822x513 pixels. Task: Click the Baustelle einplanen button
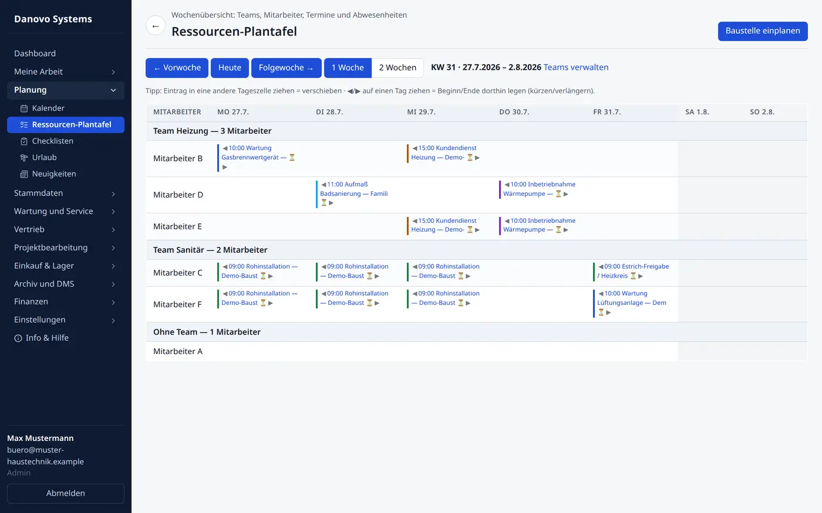coord(763,31)
